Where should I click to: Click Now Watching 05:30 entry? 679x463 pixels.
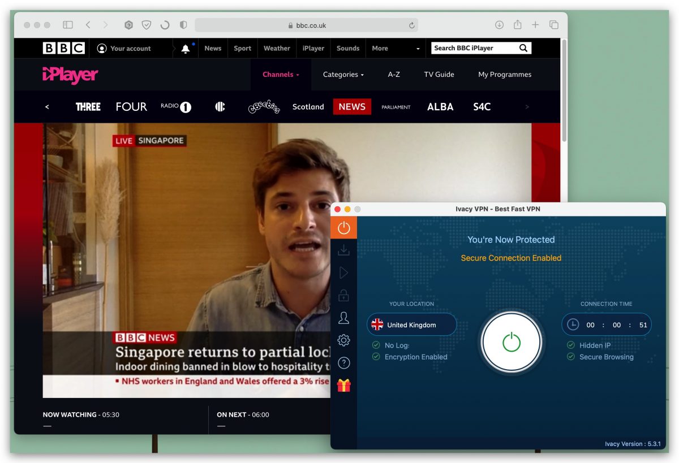pos(81,414)
